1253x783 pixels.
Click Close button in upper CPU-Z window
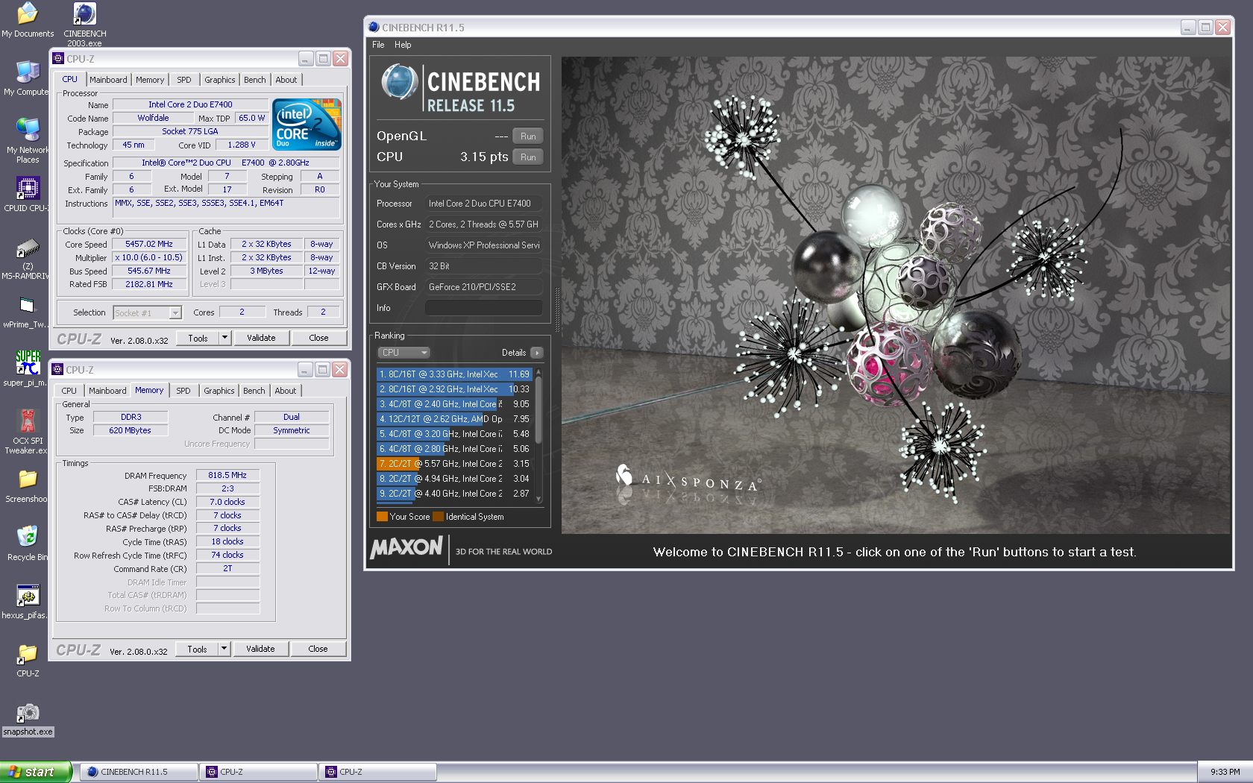(318, 338)
